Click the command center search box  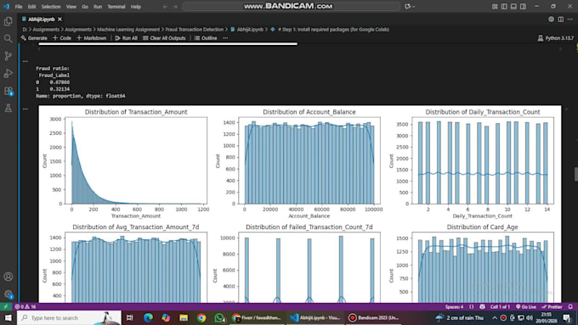[292, 7]
